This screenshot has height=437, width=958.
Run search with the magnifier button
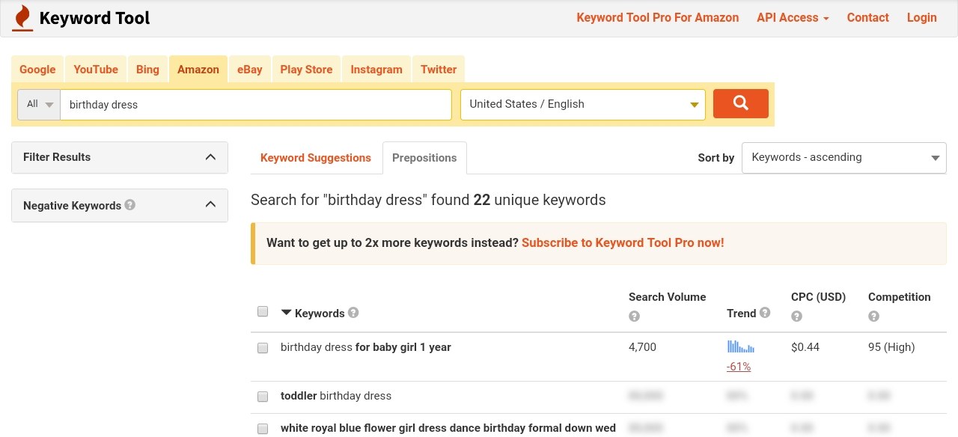(741, 104)
